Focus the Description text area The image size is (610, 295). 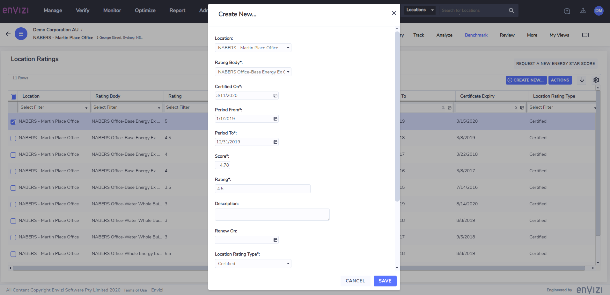point(272,215)
